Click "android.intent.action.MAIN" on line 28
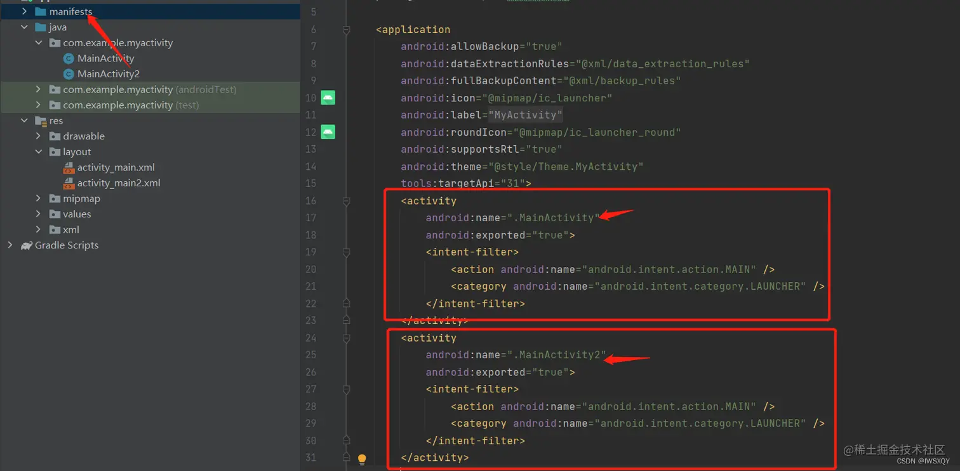960x471 pixels. (669, 406)
